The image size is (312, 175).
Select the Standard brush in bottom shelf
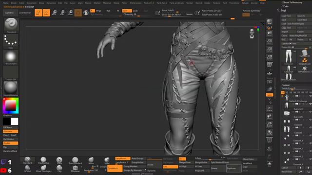point(28,160)
